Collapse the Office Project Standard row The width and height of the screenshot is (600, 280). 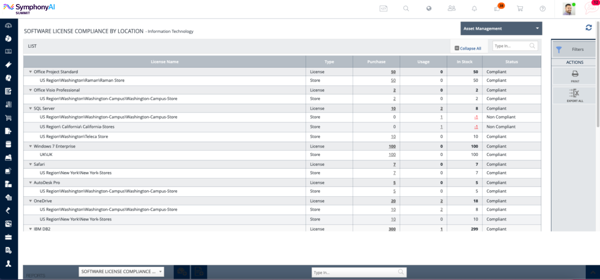30,72
